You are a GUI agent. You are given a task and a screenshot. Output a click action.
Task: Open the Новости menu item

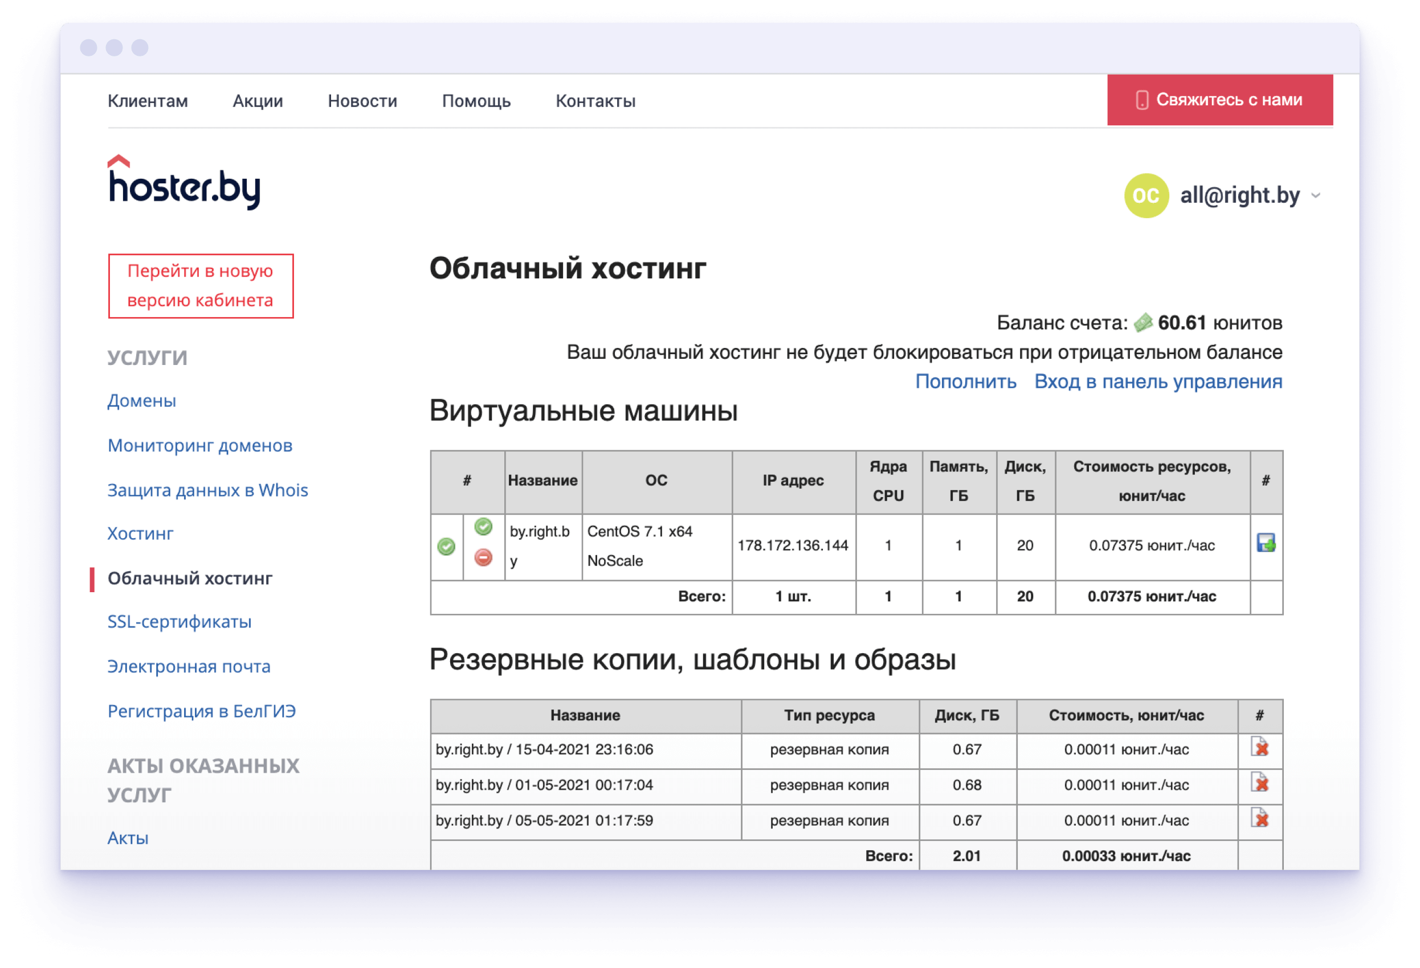(x=362, y=101)
